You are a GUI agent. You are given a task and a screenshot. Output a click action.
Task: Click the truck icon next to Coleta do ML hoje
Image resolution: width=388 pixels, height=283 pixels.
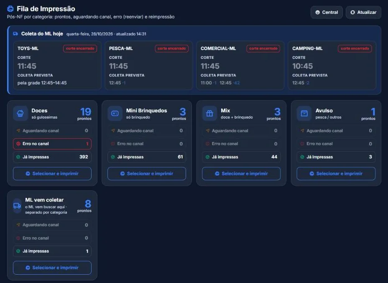(x=15, y=34)
